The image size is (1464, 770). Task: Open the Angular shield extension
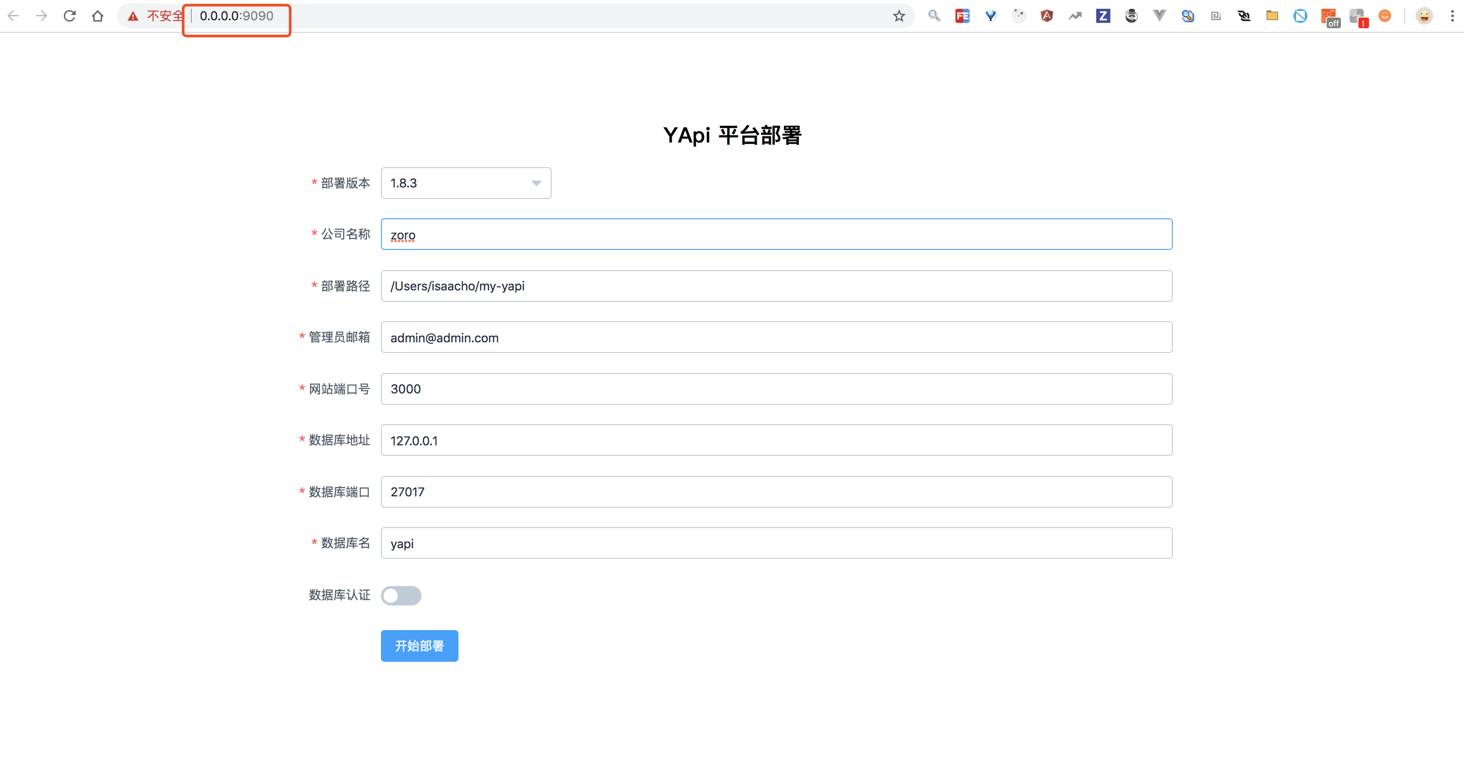click(x=1047, y=16)
